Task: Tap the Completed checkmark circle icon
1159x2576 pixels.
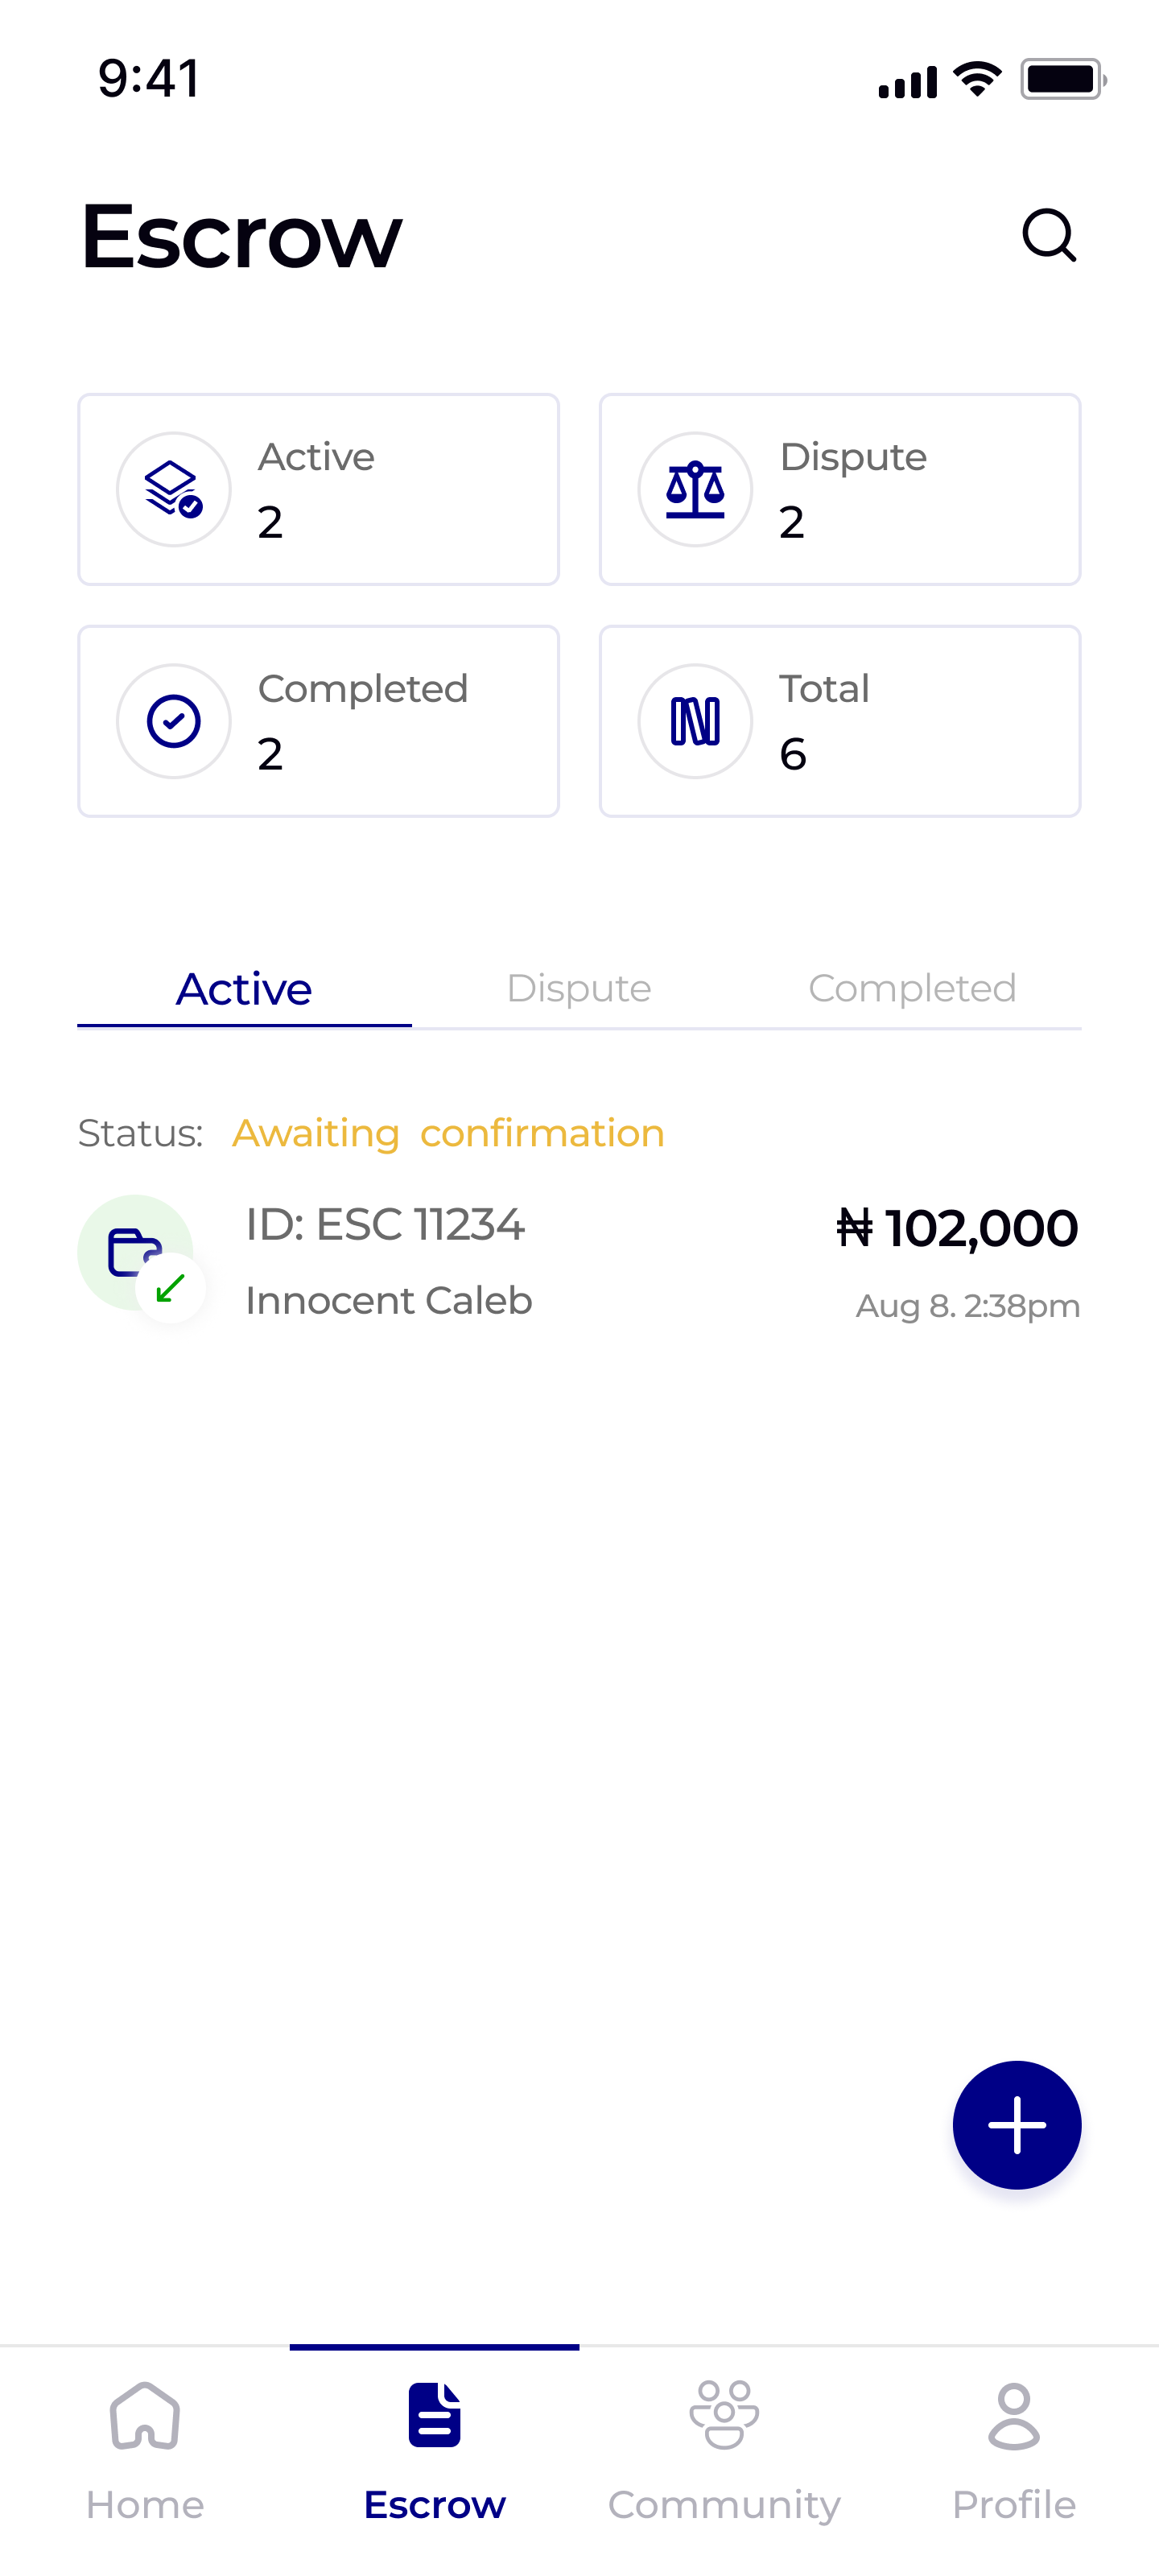Action: [174, 721]
